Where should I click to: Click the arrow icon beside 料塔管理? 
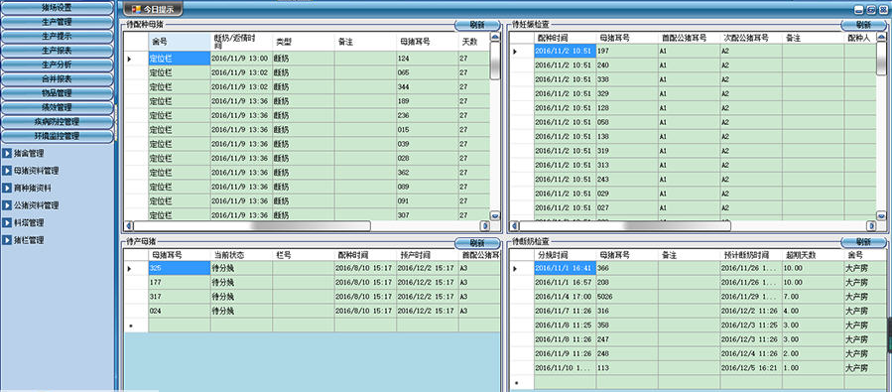click(7, 222)
